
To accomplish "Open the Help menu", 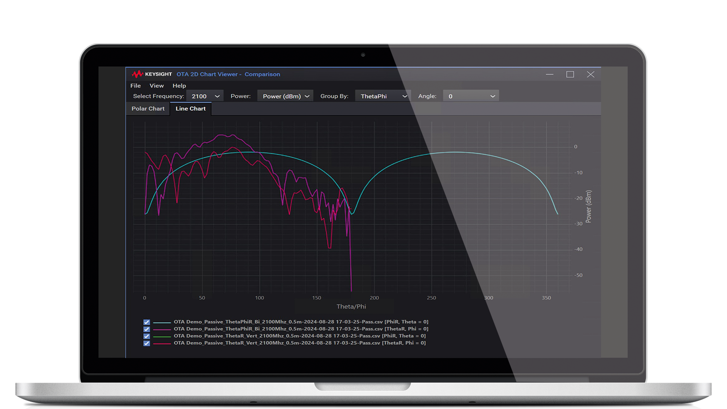I will coord(179,85).
